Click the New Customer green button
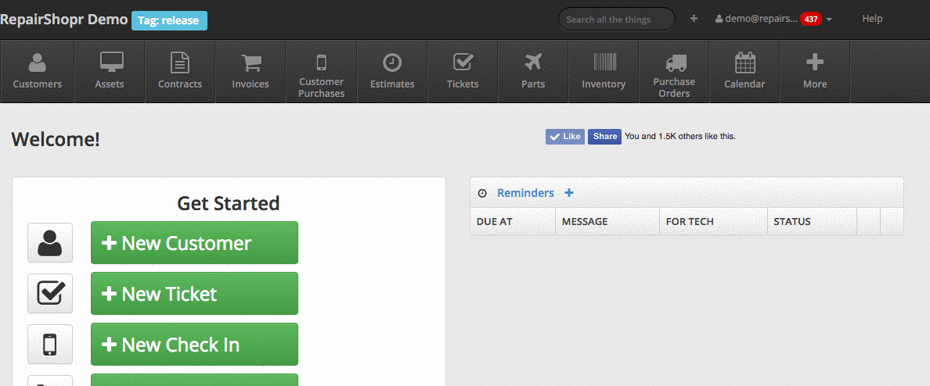Screen dimensions: 930x386 (194, 243)
